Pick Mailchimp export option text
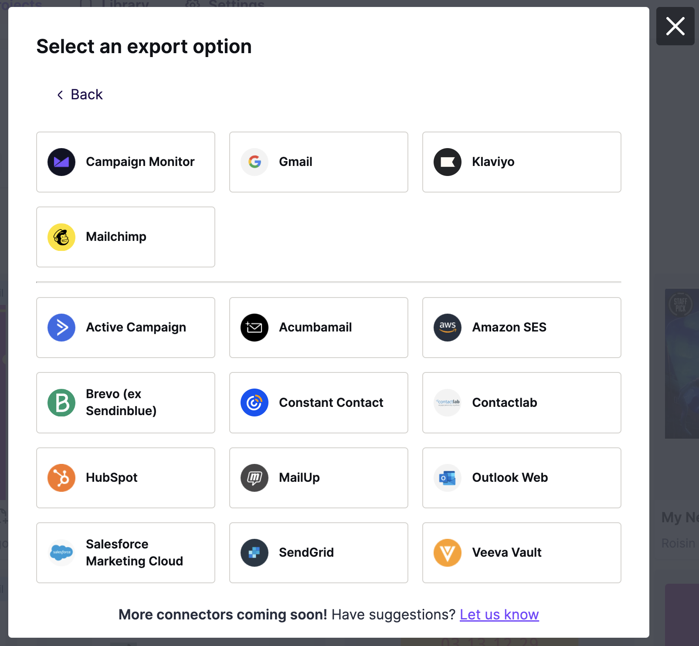This screenshot has height=646, width=699. pyautogui.click(x=116, y=237)
